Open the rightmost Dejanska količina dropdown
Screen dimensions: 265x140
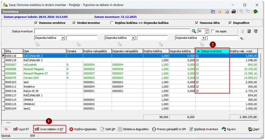tap(204, 38)
